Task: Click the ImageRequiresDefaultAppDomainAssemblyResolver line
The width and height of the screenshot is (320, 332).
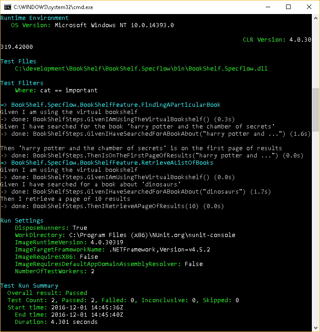Action: 109,264
